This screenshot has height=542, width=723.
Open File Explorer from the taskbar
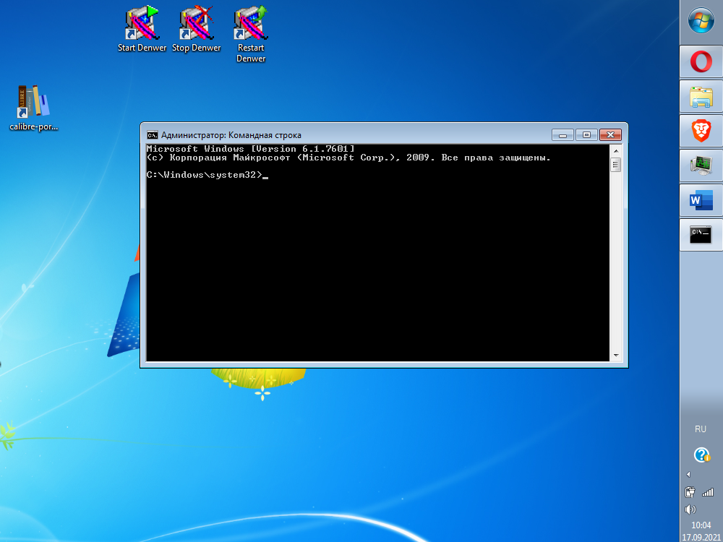click(701, 97)
